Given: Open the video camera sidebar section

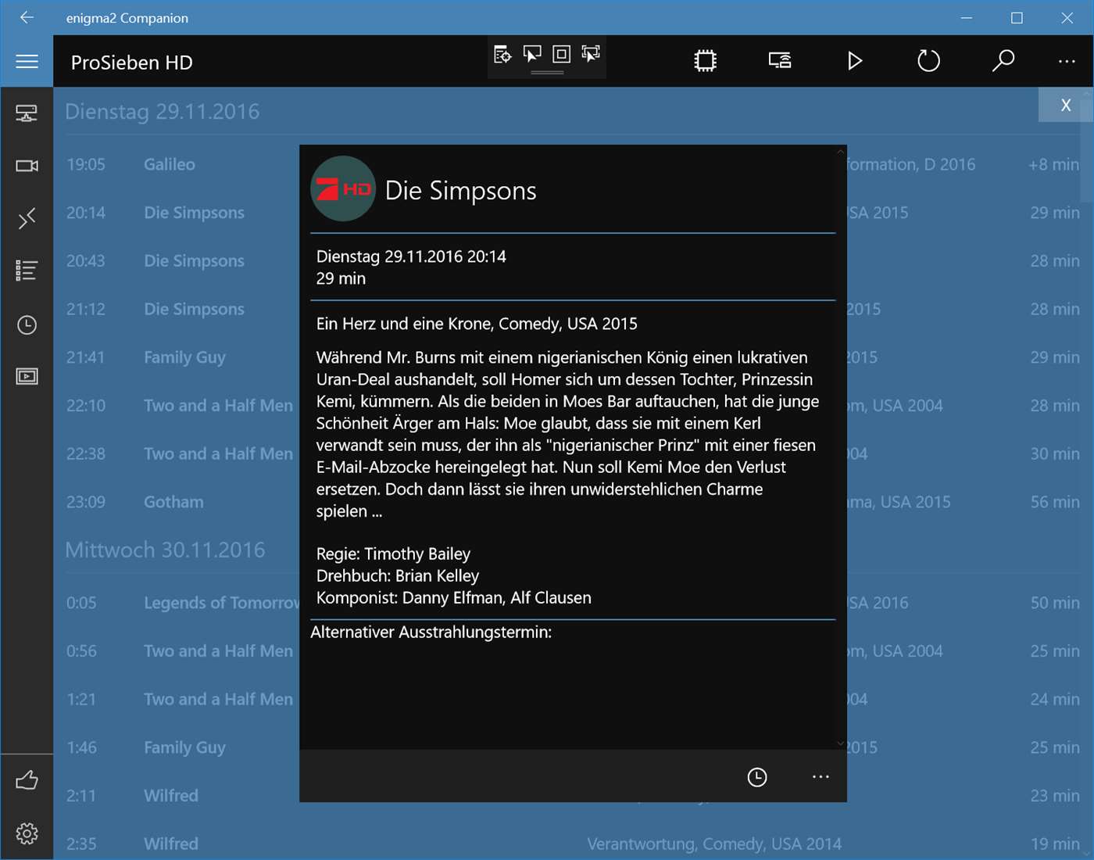Looking at the screenshot, I should pyautogui.click(x=27, y=166).
